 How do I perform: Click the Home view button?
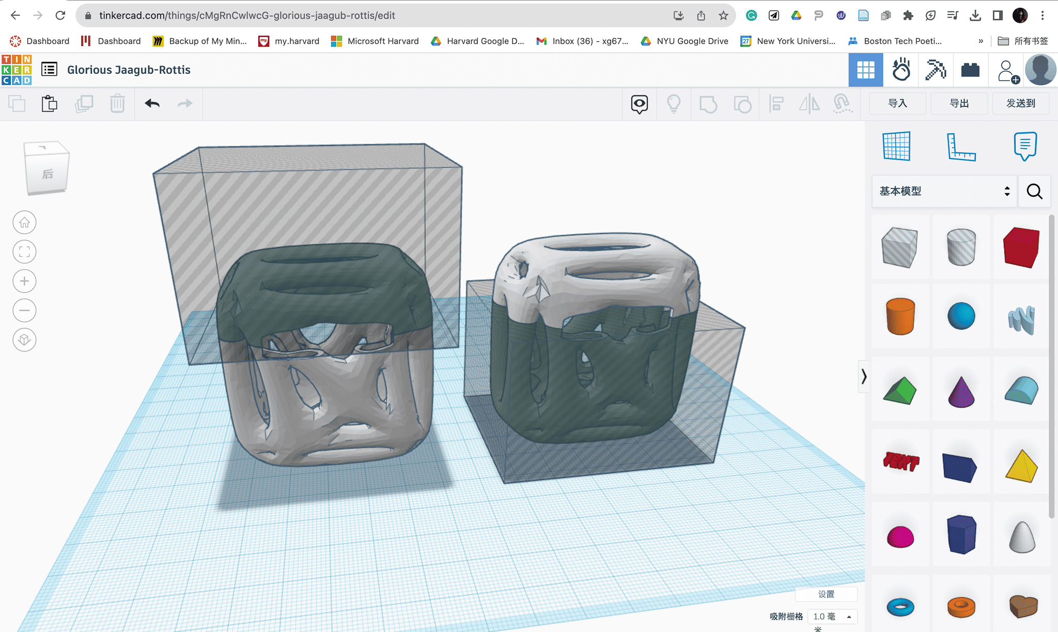click(24, 223)
